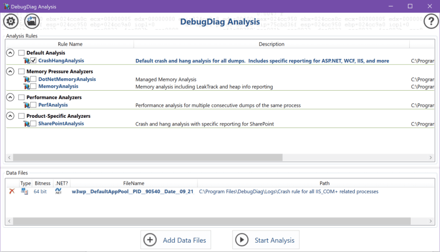Remove data file with red X icon
The width and height of the screenshot is (440, 252).
(x=12, y=191)
